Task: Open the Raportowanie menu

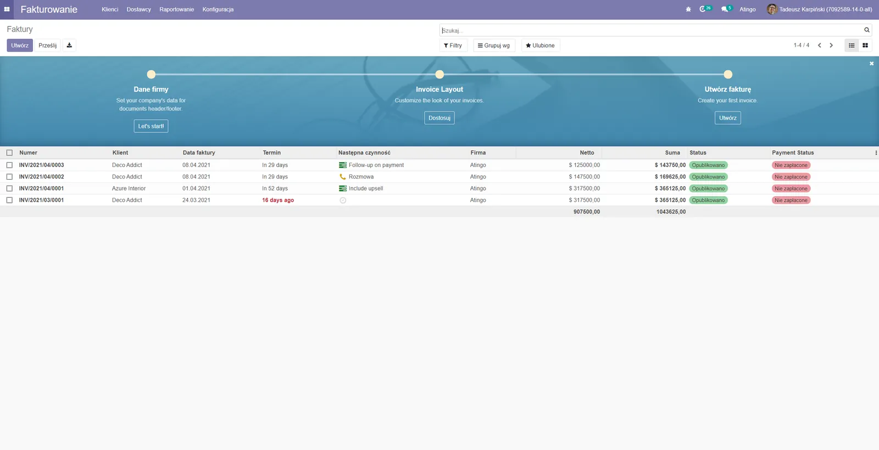Action: point(177,9)
